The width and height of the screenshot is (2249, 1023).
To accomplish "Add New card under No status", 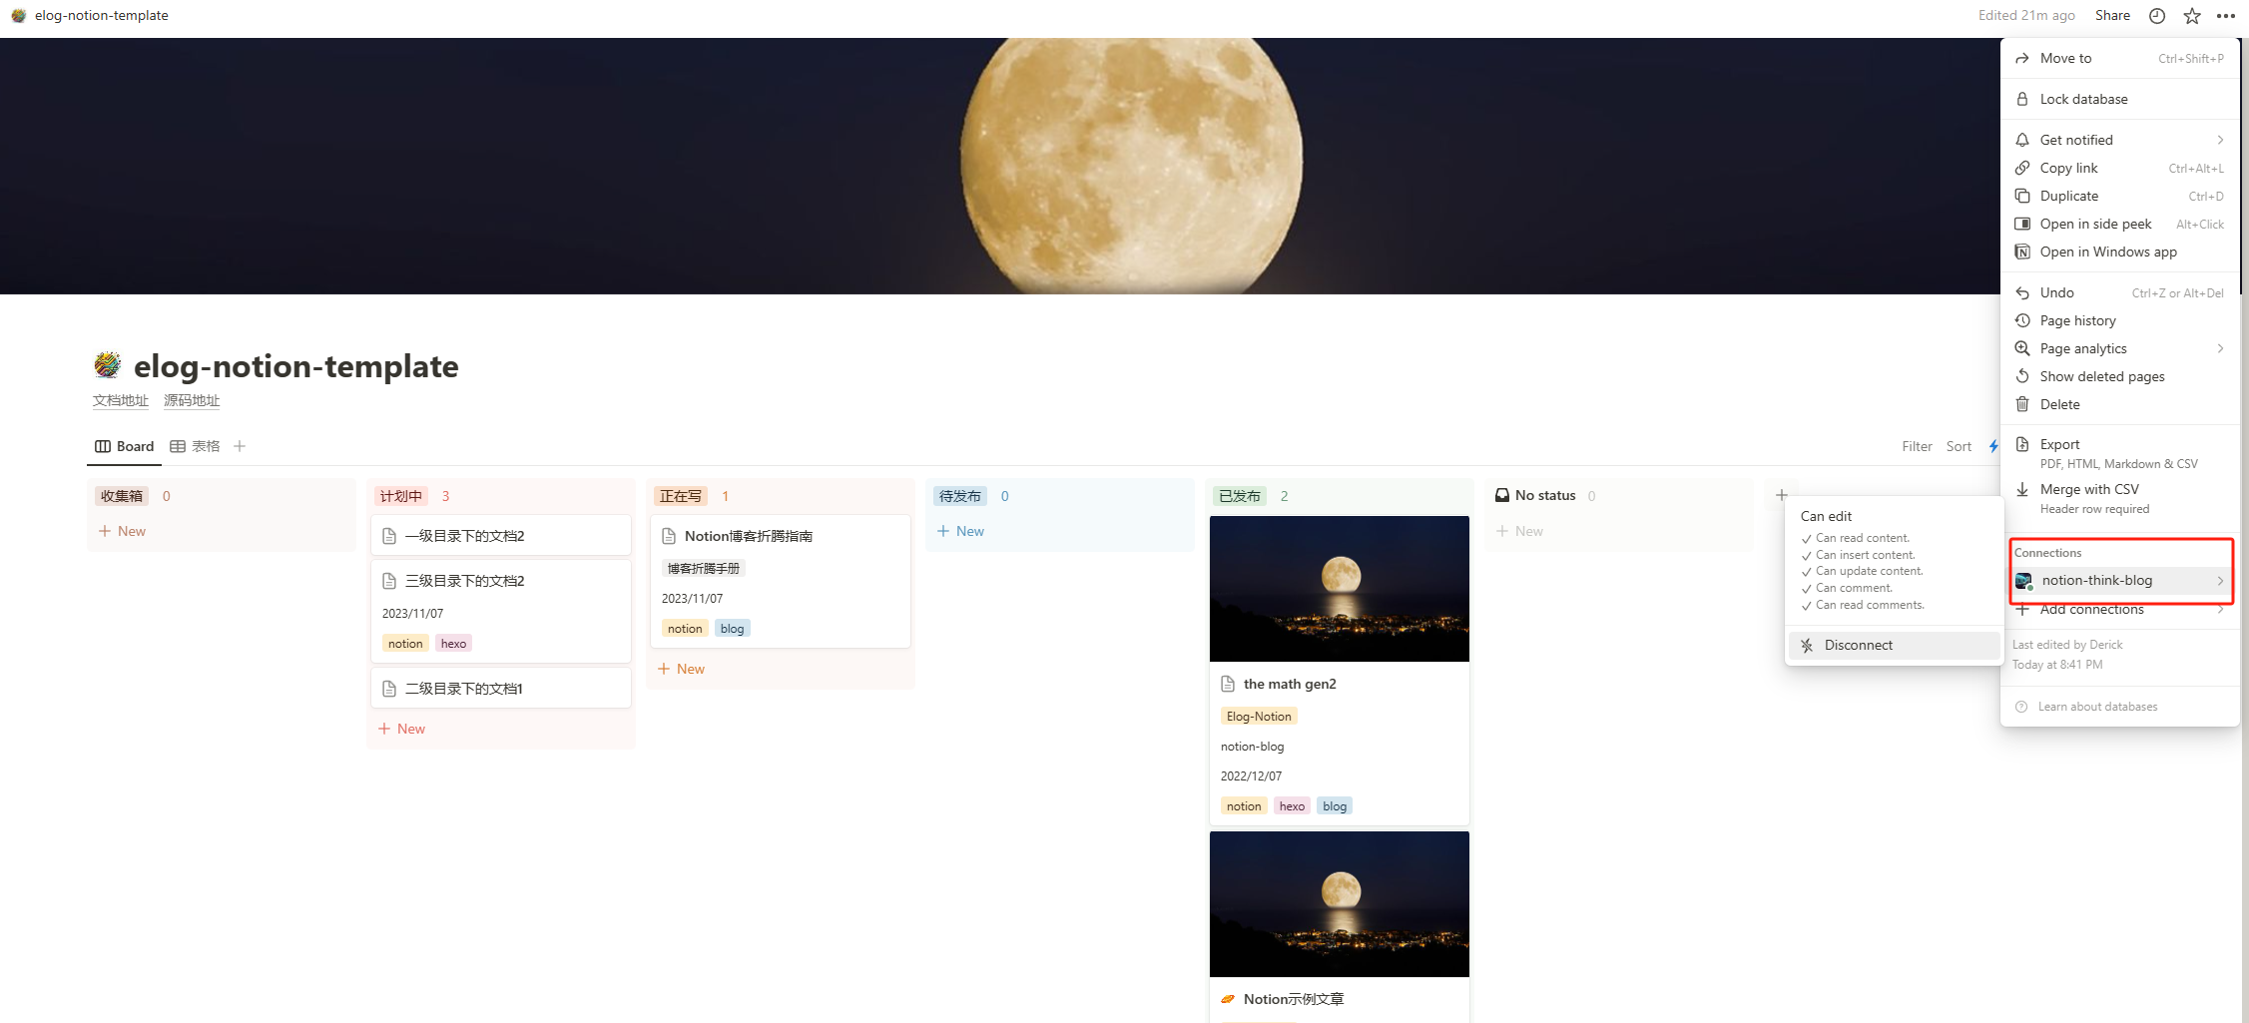I will pyautogui.click(x=1519, y=531).
